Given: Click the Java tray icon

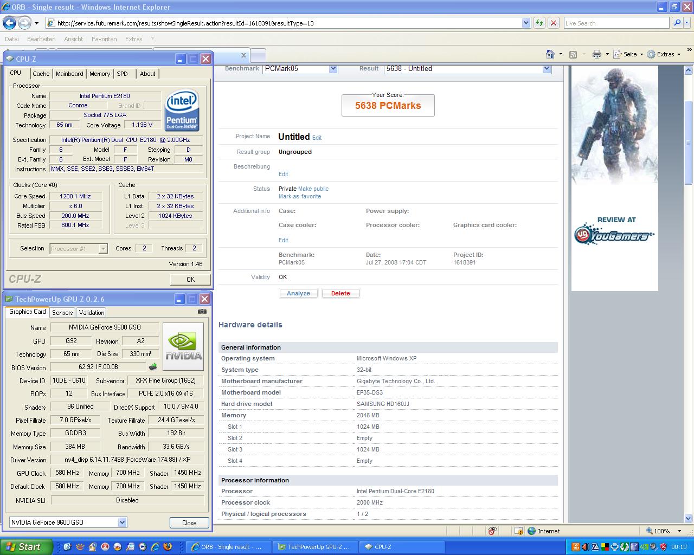Looking at the screenshot, I should point(576,547).
